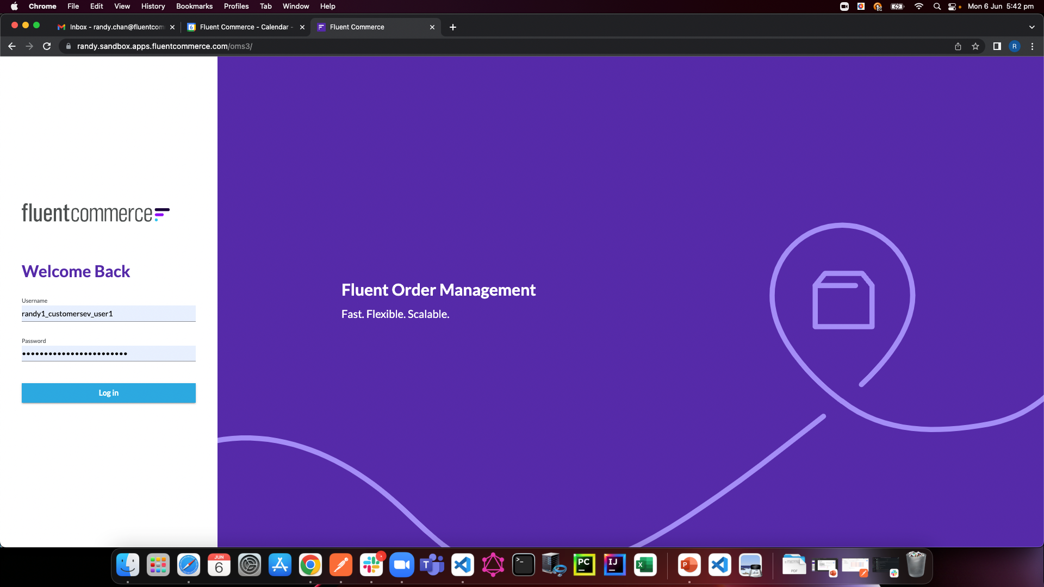Viewport: 1044px width, 587px height.
Task: Click into the Password field
Action: point(109,354)
